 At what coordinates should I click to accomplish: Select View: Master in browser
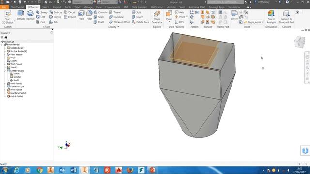(x=15, y=55)
